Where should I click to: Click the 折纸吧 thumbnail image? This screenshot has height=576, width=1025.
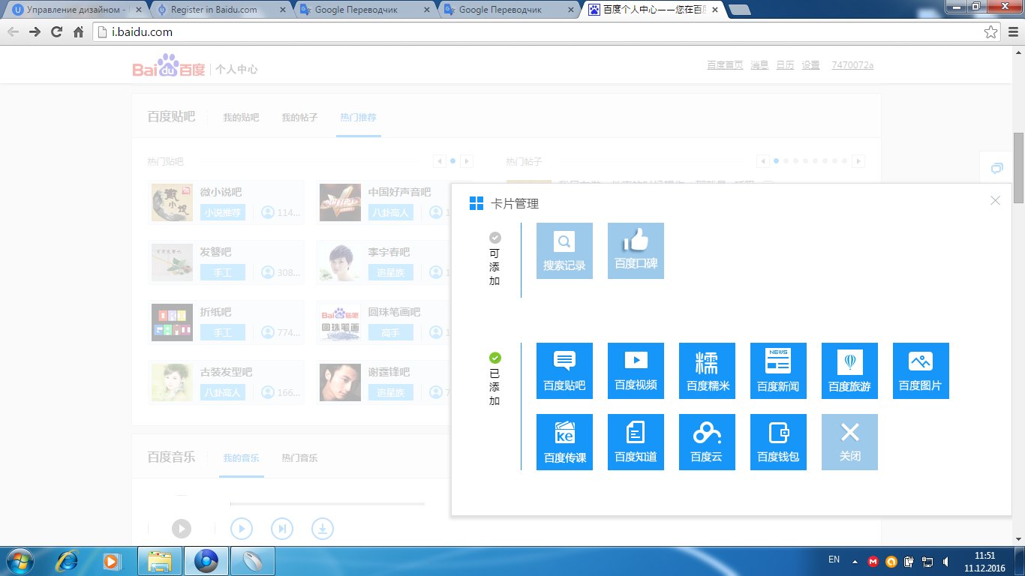point(172,322)
